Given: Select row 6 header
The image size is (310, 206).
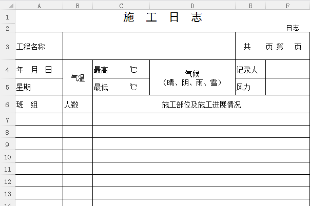Looking at the screenshot, I should (x=7, y=105).
